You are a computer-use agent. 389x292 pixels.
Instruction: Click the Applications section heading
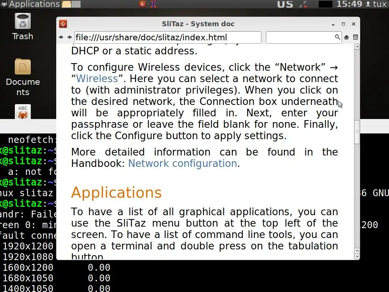(x=116, y=193)
